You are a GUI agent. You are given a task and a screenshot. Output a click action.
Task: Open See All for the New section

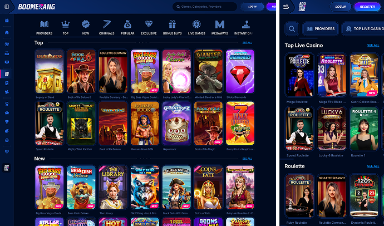click(247, 159)
